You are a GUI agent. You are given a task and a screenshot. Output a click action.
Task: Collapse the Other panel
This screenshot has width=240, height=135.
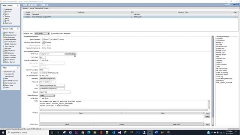point(18,68)
